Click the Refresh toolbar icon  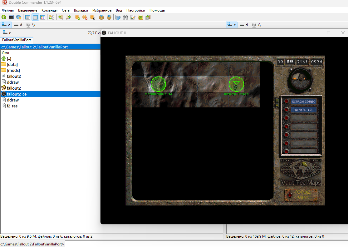point(4,17)
